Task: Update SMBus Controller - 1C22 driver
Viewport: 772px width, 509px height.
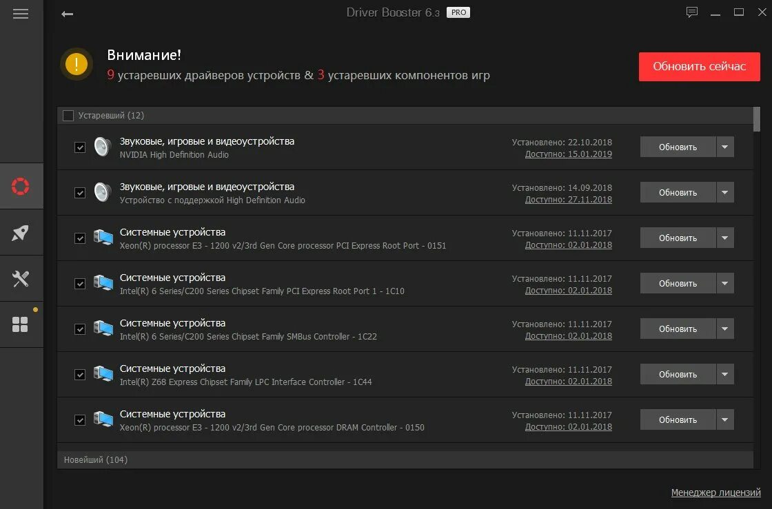Action: [x=678, y=329]
